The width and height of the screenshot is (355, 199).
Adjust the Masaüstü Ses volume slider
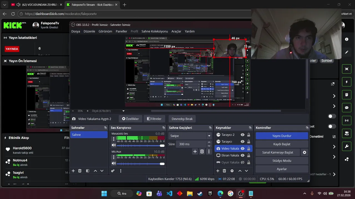coord(141,145)
